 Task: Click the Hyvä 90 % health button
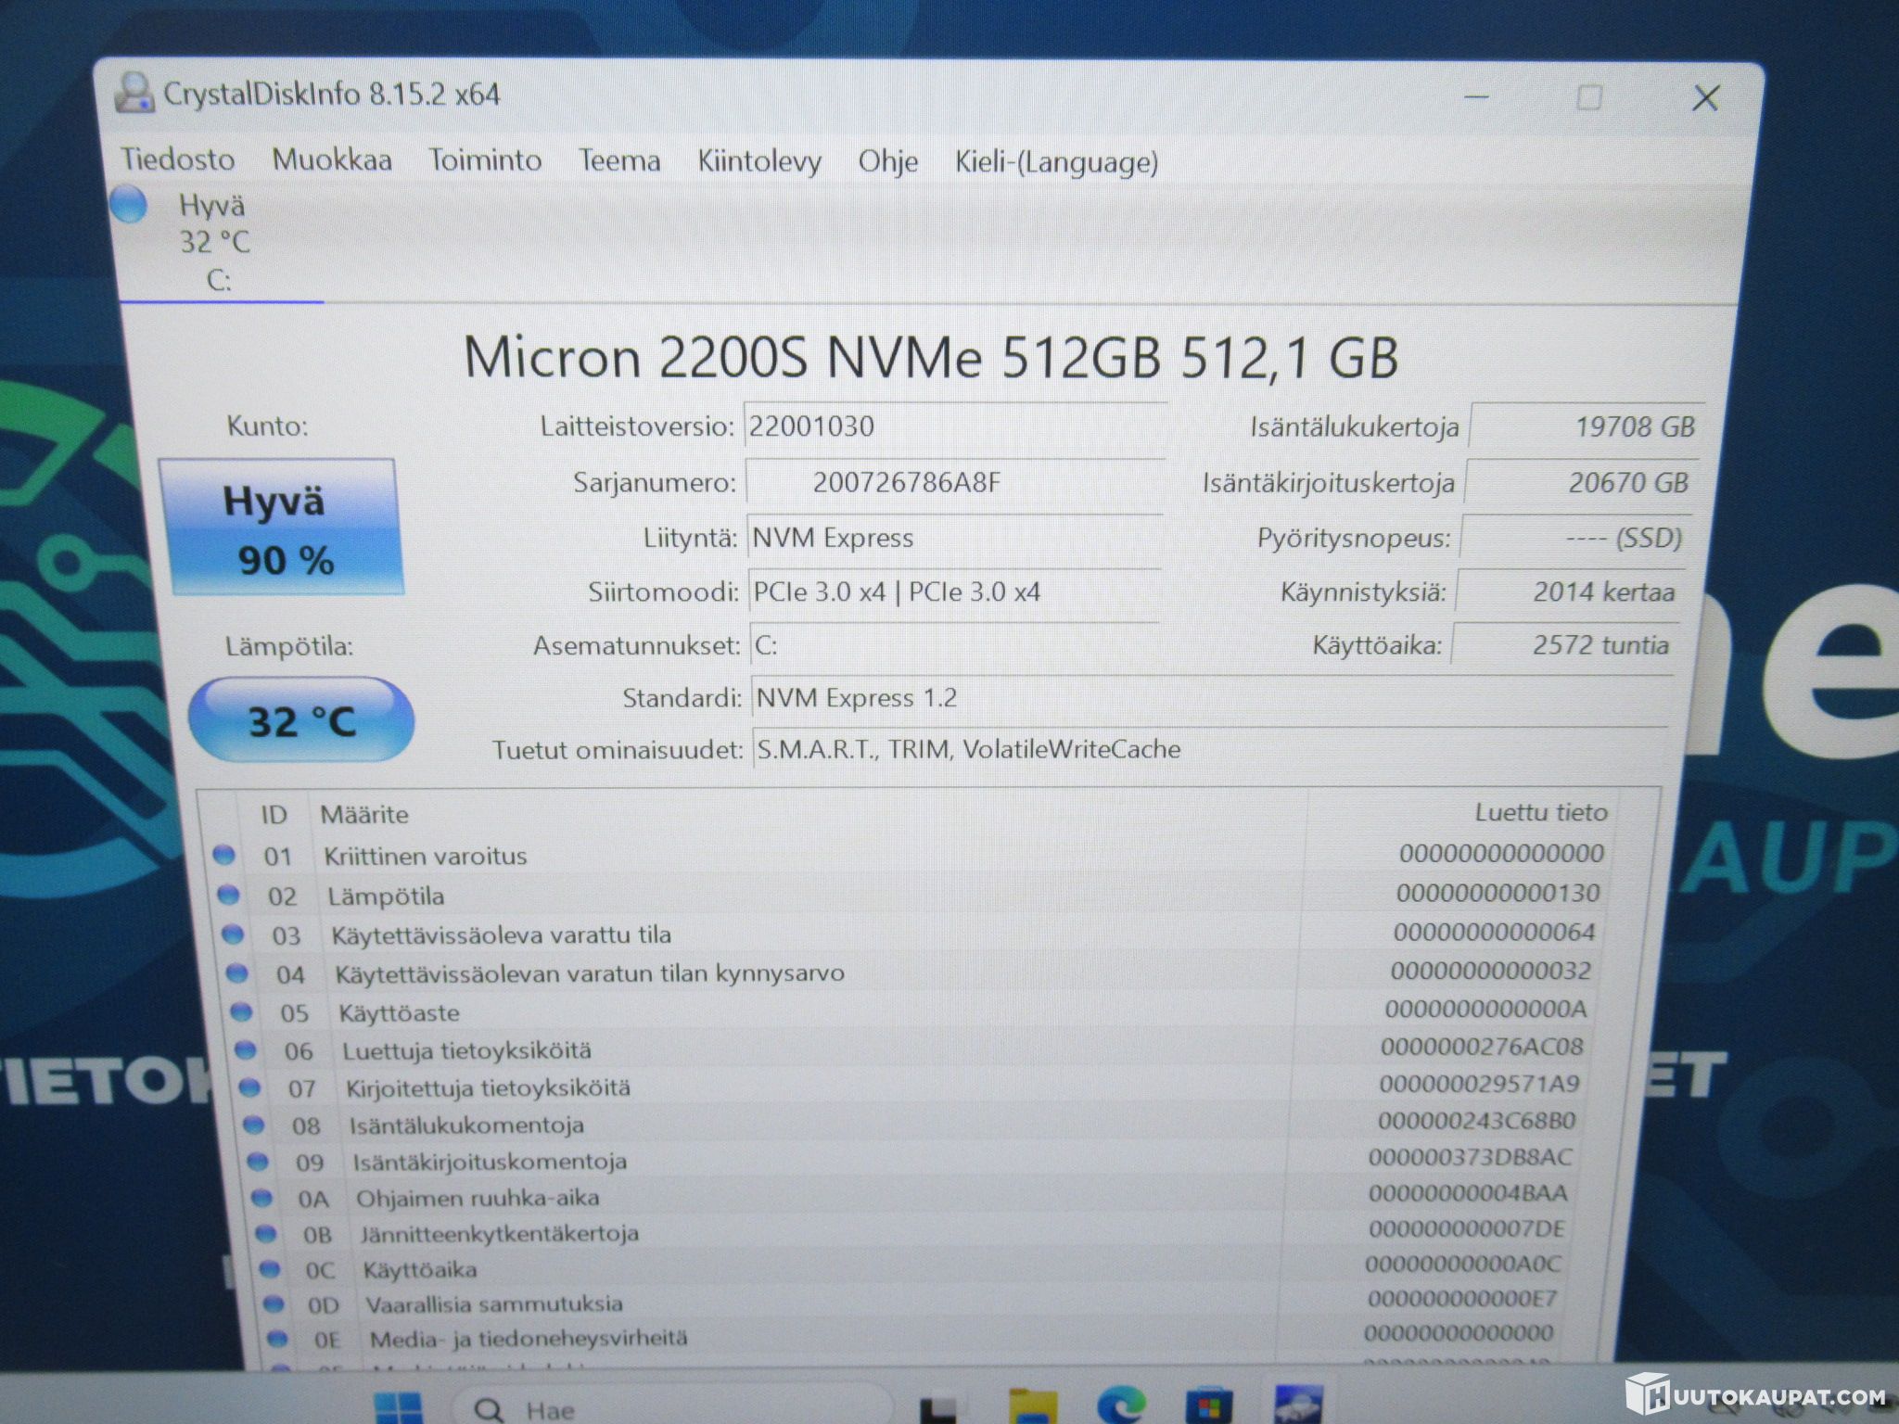(281, 528)
